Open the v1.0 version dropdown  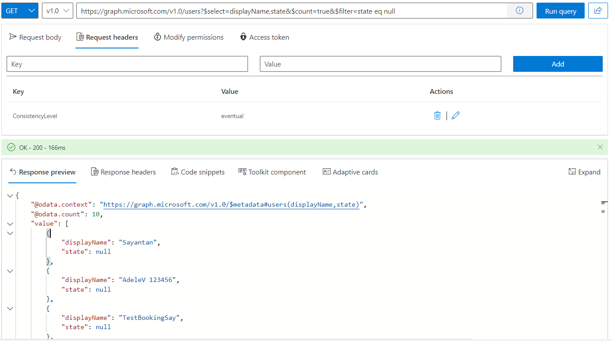[57, 11]
